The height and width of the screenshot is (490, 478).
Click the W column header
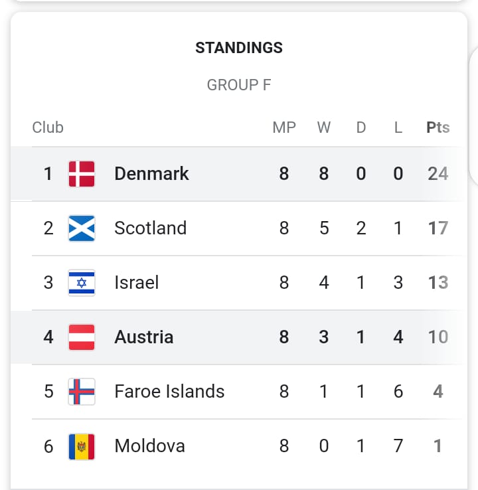324,127
